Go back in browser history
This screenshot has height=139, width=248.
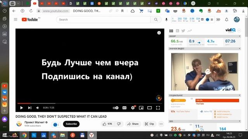coord(14,11)
